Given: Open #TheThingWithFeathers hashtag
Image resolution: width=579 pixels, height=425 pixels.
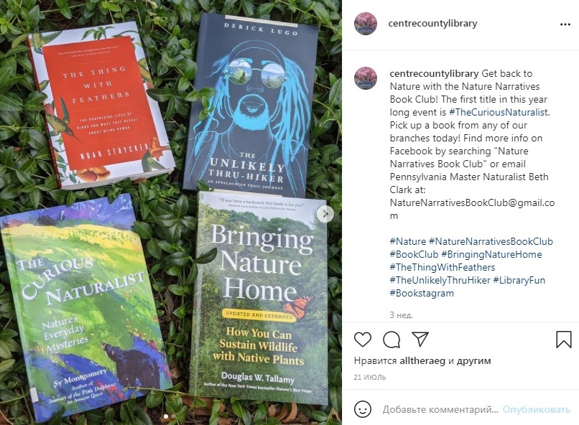Looking at the screenshot, I should (443, 268).
